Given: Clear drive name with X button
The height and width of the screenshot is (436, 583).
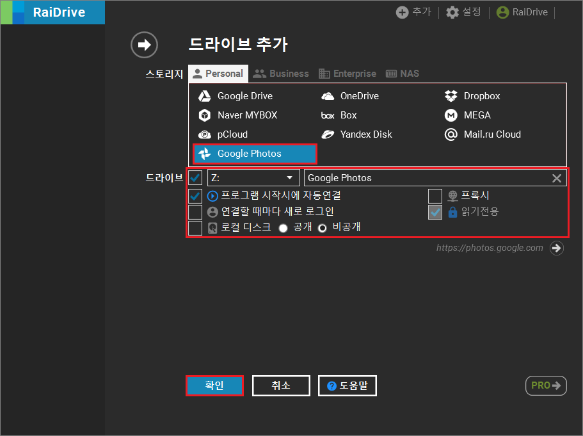Looking at the screenshot, I should click(x=557, y=178).
